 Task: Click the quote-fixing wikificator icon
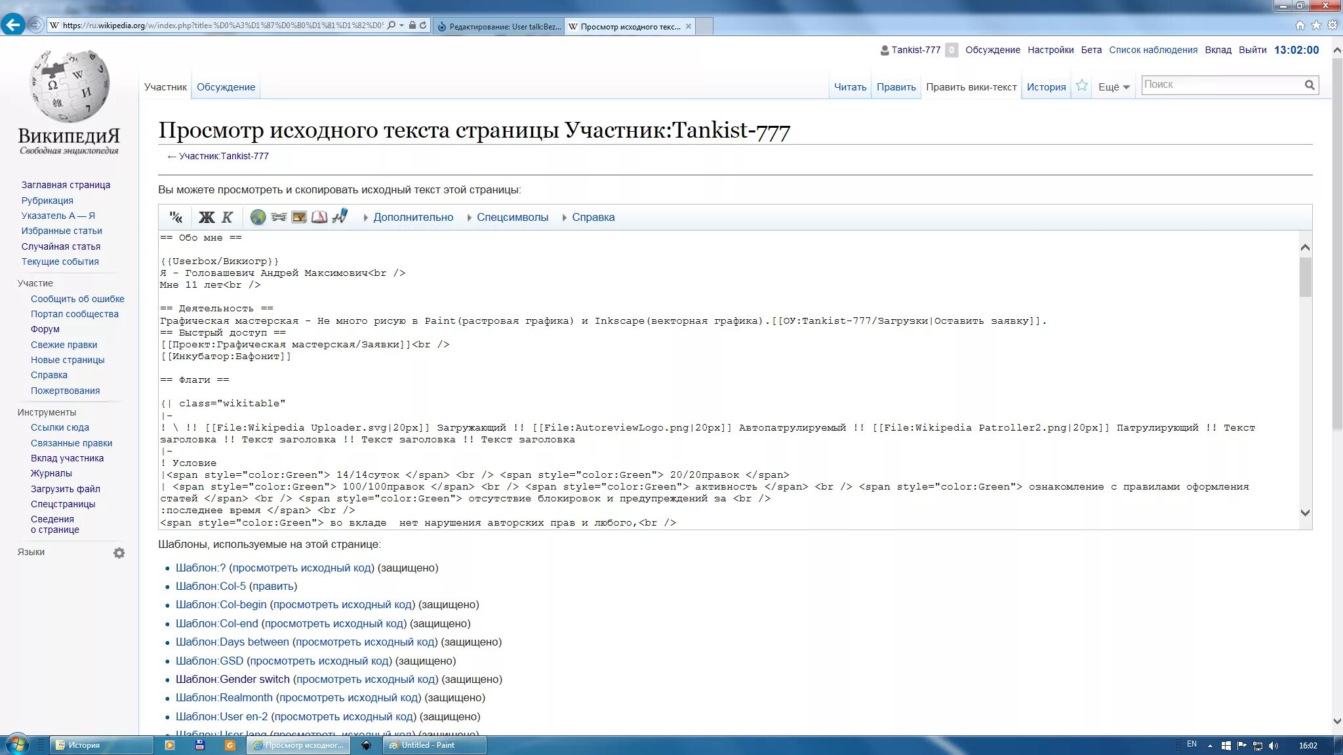click(x=176, y=217)
